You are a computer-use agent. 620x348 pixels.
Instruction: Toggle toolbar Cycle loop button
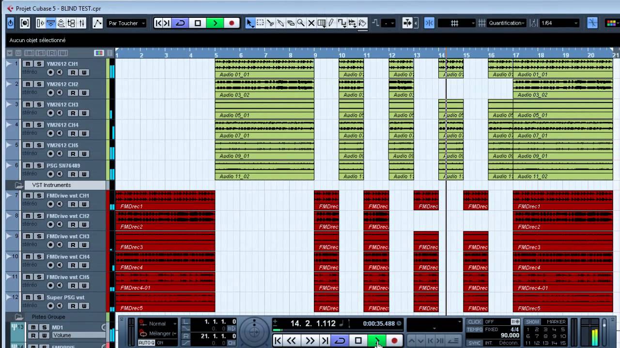[x=180, y=23]
